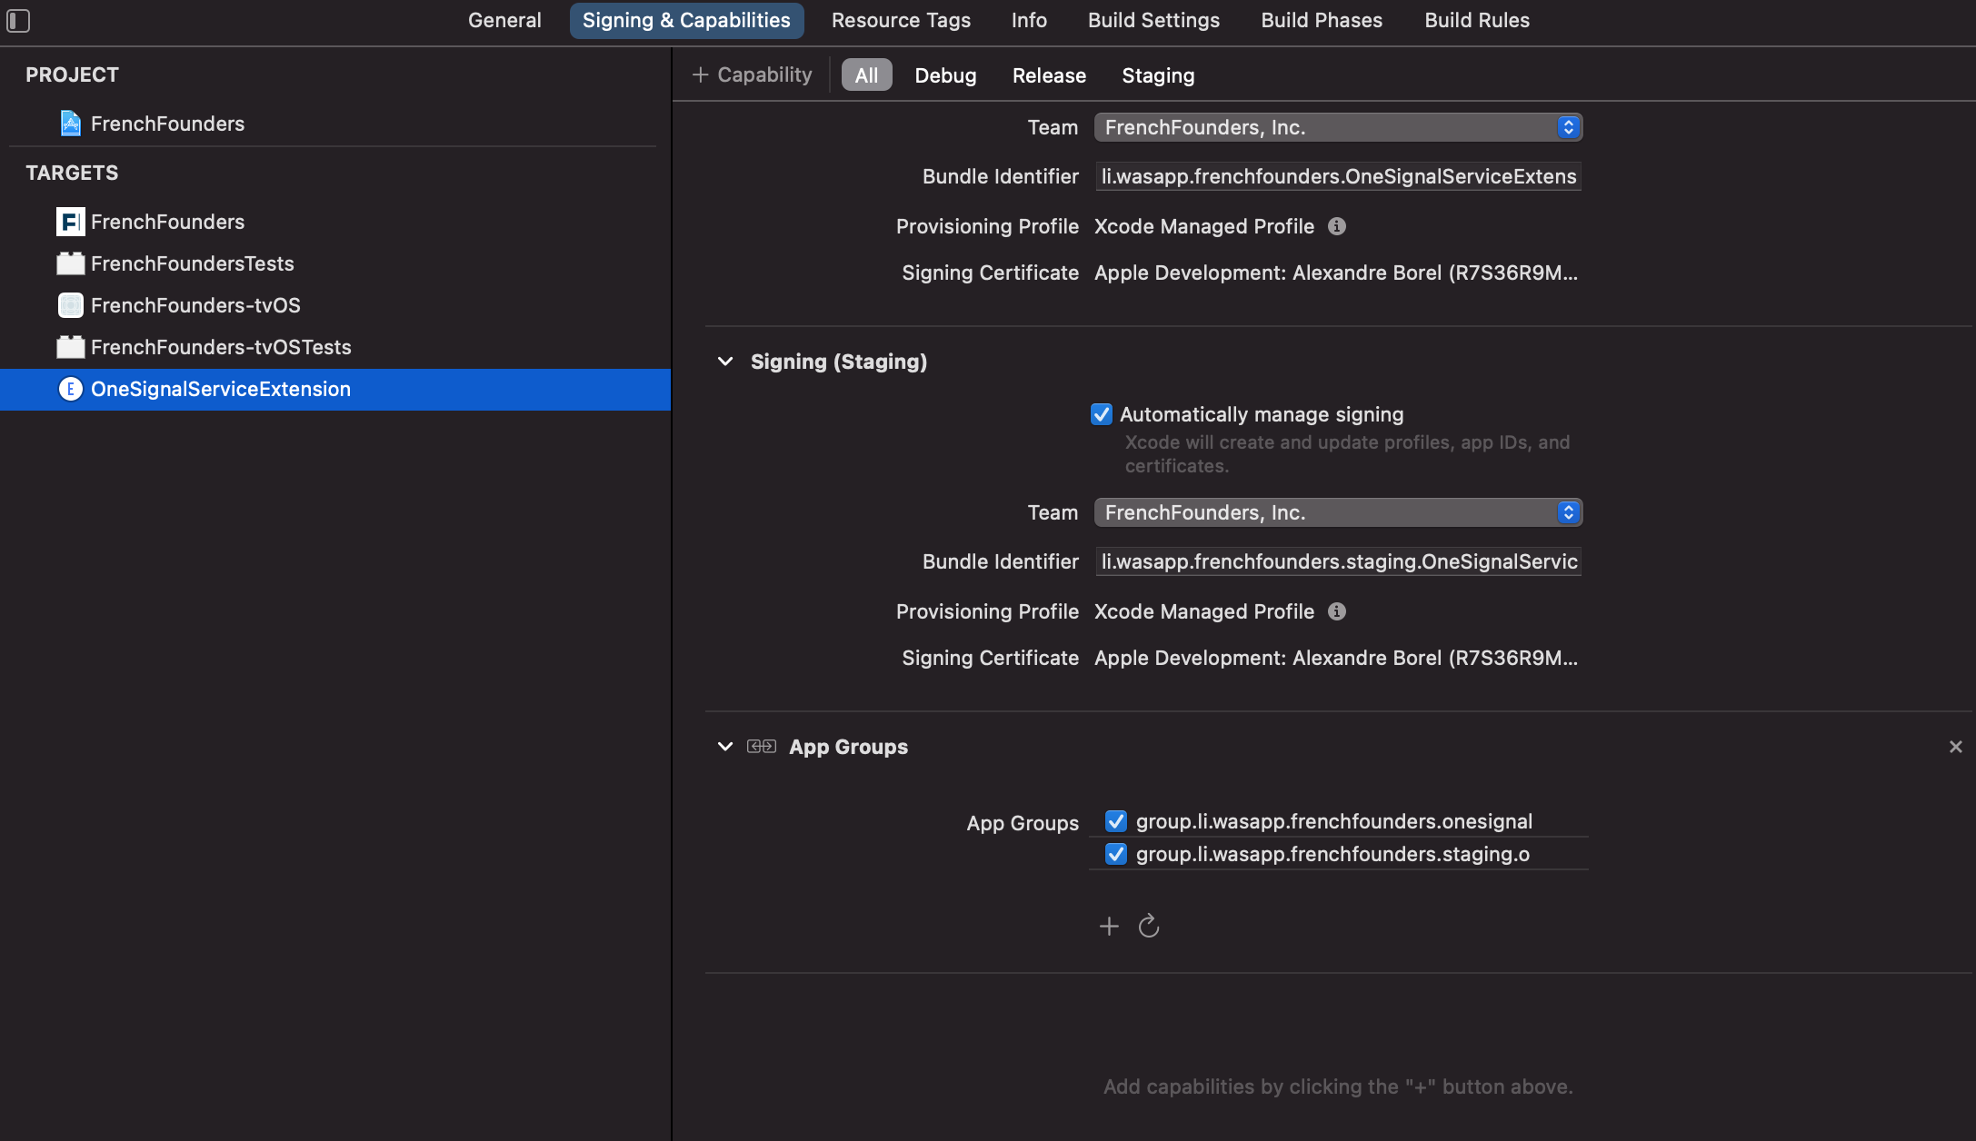The width and height of the screenshot is (1976, 1141).
Task: Toggle the left navigator sidebar icon
Action: click(x=18, y=21)
